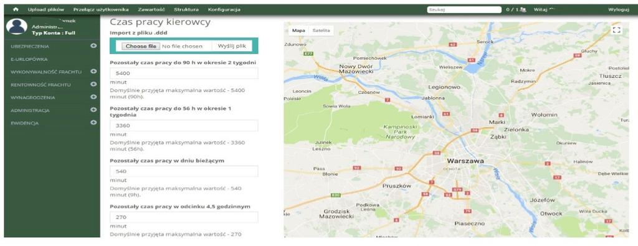Image resolution: width=638 pixels, height=246 pixels.
Task: Open the user avatar icon in sidebar
Action: [x=17, y=27]
